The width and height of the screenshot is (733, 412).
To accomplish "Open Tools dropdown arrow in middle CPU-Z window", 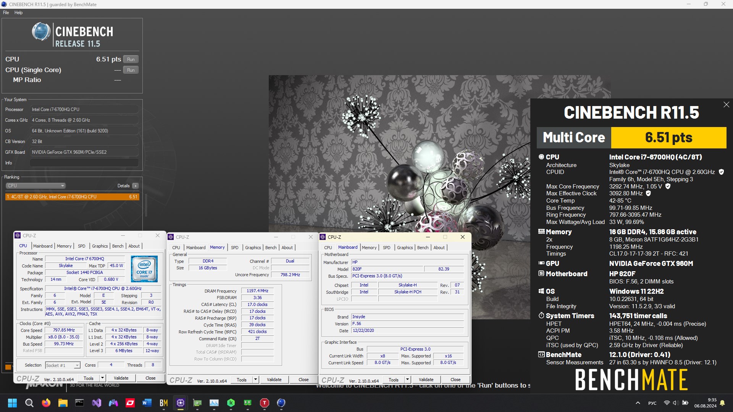I will point(255,380).
